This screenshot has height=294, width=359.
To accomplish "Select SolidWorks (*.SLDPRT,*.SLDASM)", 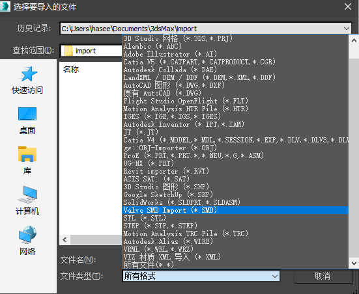I will [x=235, y=202].
